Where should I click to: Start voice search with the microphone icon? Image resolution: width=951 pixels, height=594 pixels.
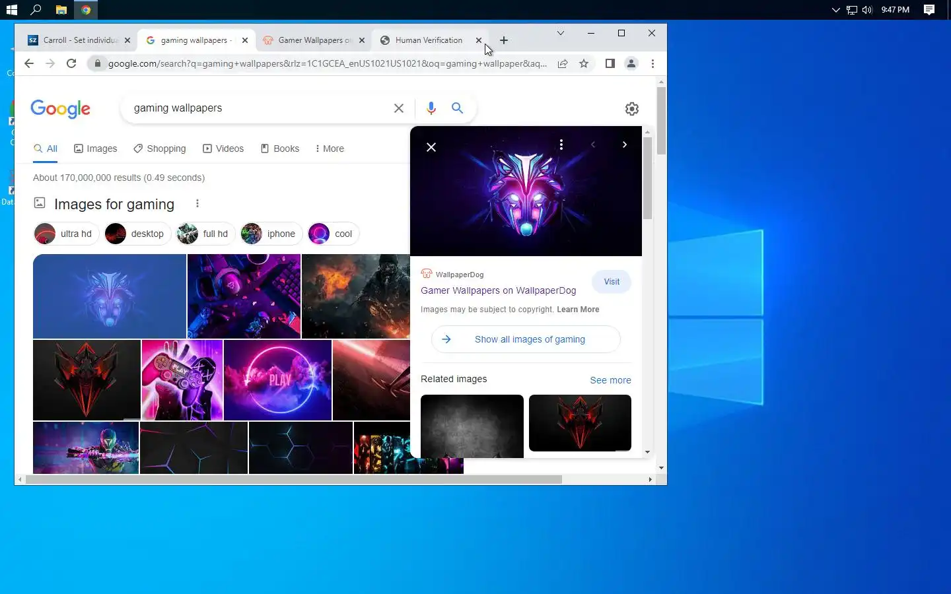click(431, 108)
